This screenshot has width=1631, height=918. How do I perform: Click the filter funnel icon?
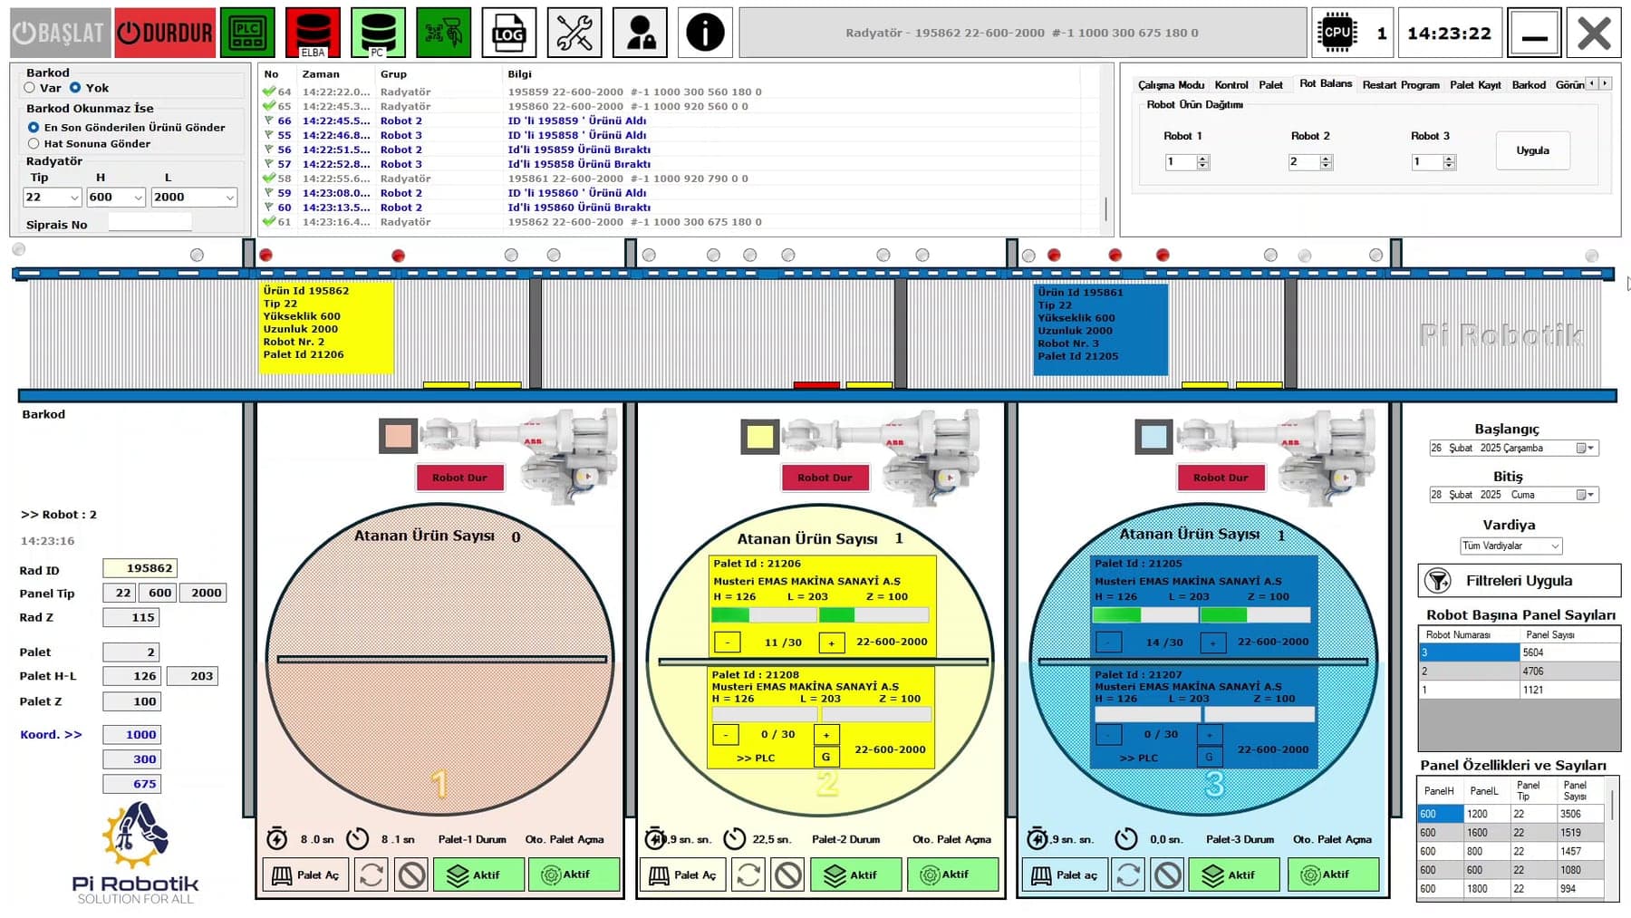(1438, 580)
